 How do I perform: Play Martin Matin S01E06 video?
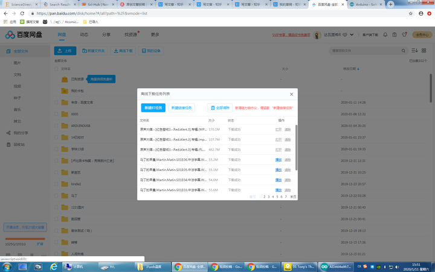tap(279, 160)
